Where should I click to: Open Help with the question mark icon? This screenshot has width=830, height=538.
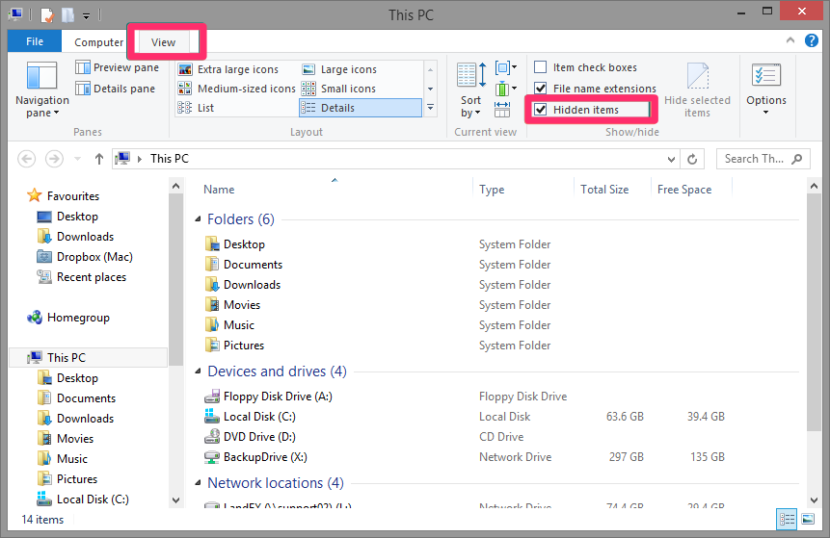tap(812, 40)
